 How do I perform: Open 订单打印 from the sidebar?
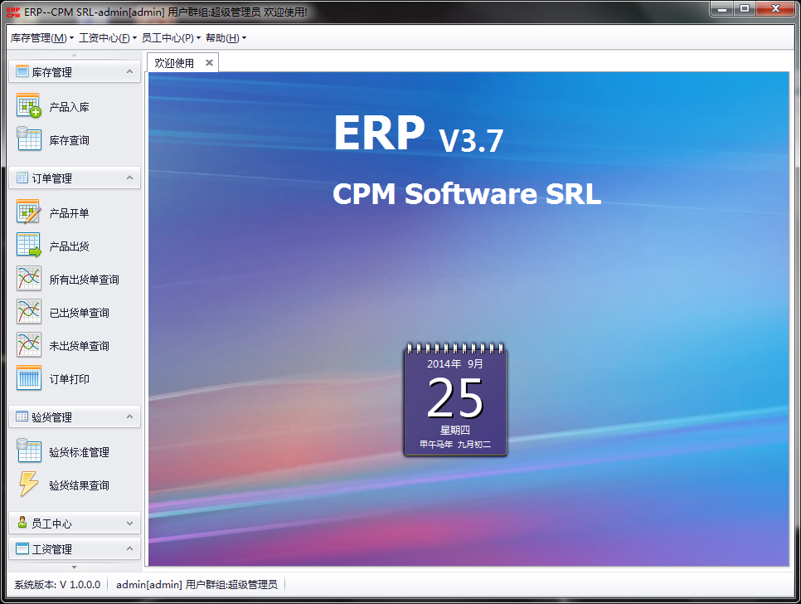pyautogui.click(x=69, y=379)
